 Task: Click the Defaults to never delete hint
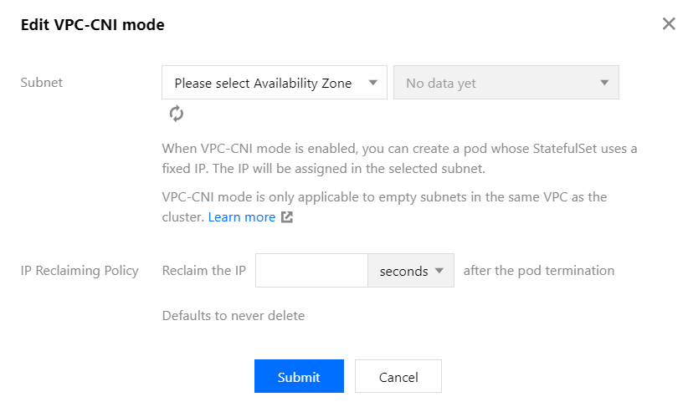(x=234, y=316)
